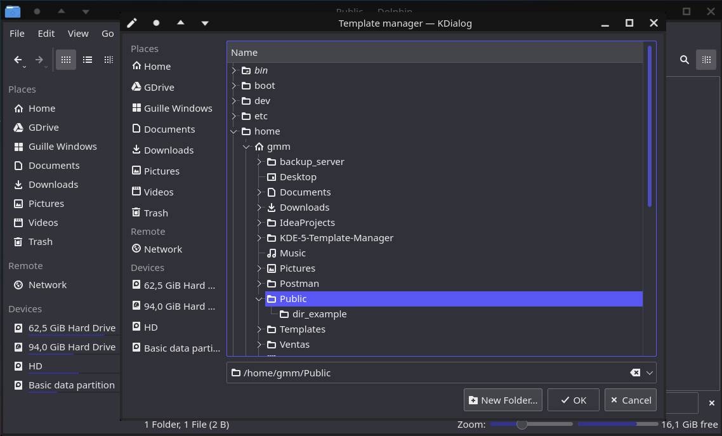
Task: Collapse the gmm folder tree node
Action: pyautogui.click(x=247, y=147)
